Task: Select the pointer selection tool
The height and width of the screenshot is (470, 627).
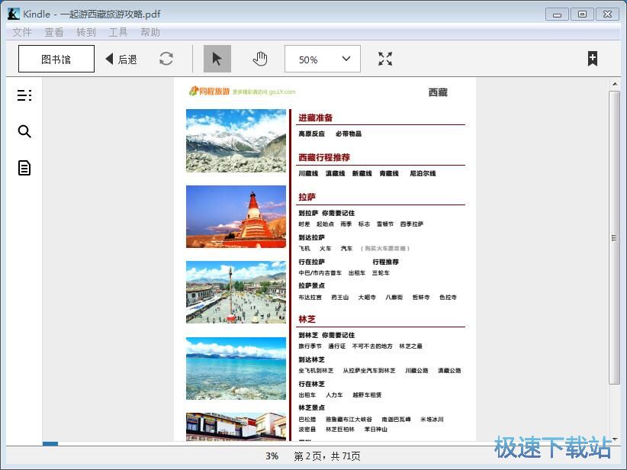Action: click(217, 58)
